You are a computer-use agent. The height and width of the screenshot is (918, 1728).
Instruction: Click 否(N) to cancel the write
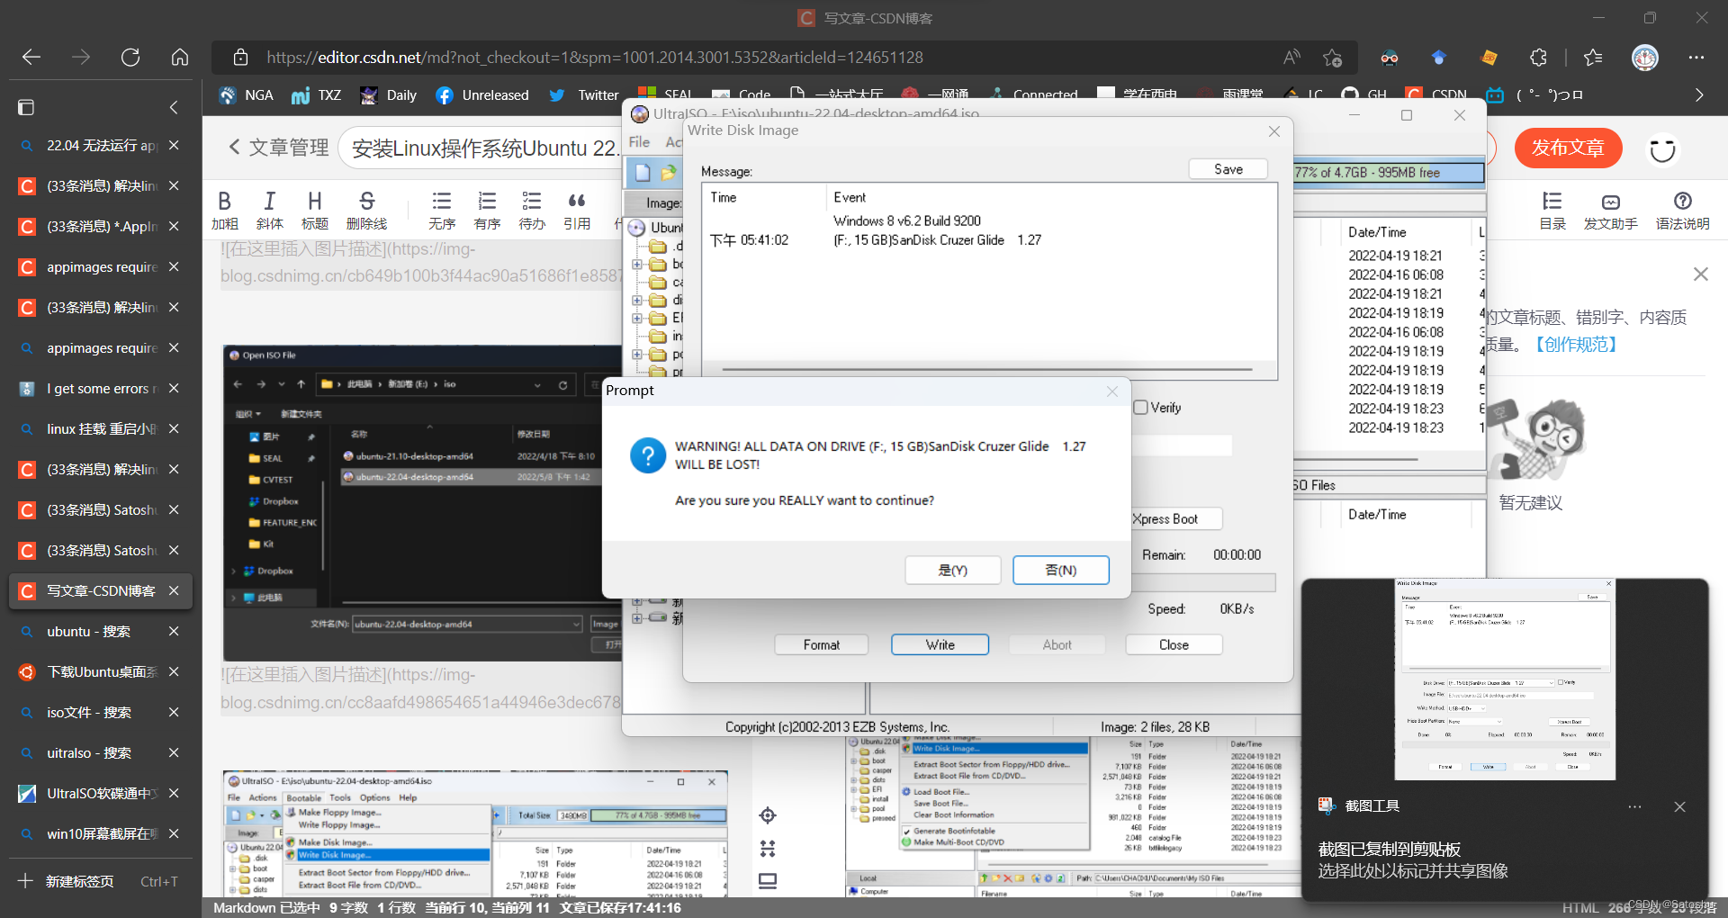(1060, 570)
